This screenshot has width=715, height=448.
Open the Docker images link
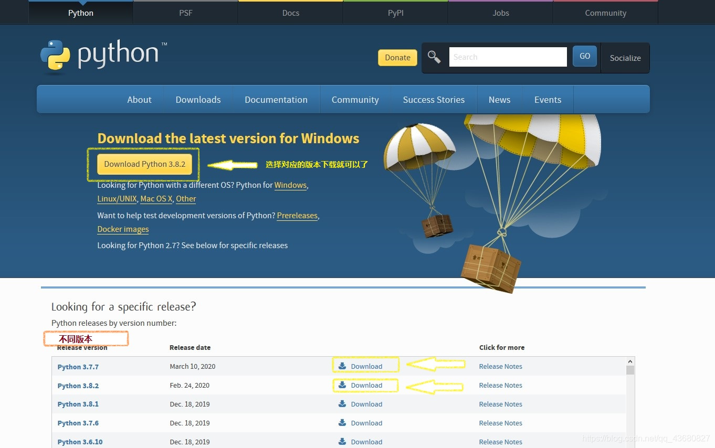123,229
